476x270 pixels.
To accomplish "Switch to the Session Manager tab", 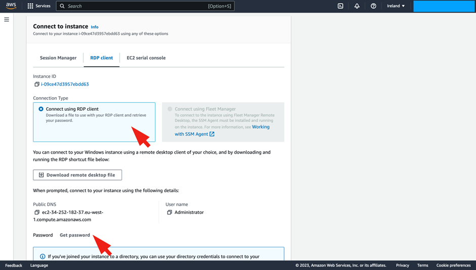I will (x=58, y=58).
